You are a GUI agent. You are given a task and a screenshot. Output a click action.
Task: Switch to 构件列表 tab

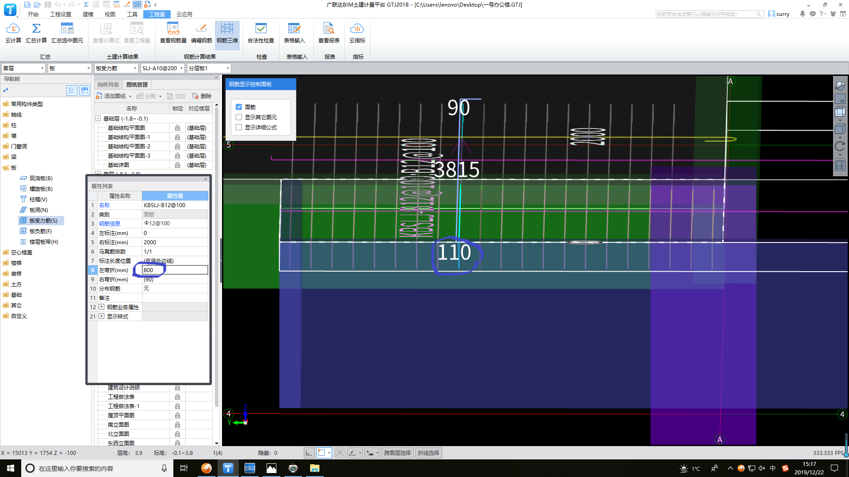click(x=108, y=84)
